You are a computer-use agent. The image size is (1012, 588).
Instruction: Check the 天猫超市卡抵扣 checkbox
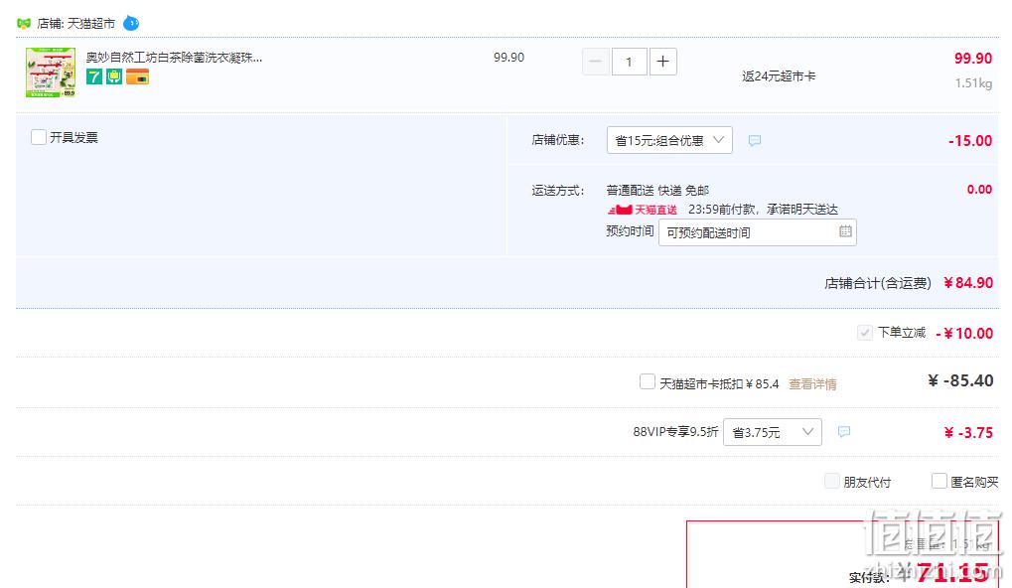(x=647, y=381)
